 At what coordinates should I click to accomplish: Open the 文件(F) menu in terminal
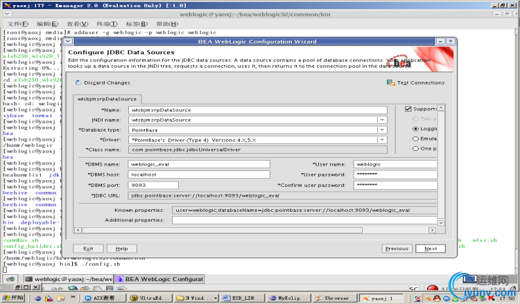tap(18, 24)
